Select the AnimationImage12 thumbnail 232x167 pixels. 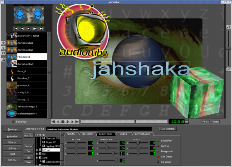click(x=12, y=107)
